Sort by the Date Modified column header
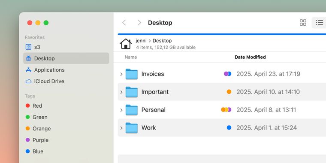The image size is (326, 163). pos(250,57)
